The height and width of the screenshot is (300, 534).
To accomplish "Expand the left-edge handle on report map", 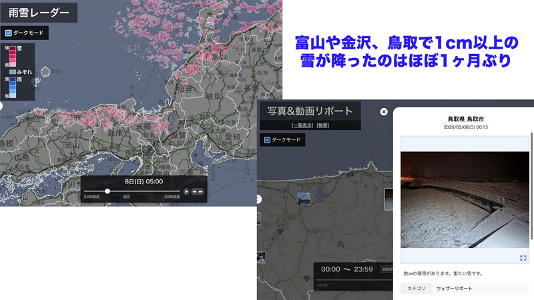I will coord(260,198).
